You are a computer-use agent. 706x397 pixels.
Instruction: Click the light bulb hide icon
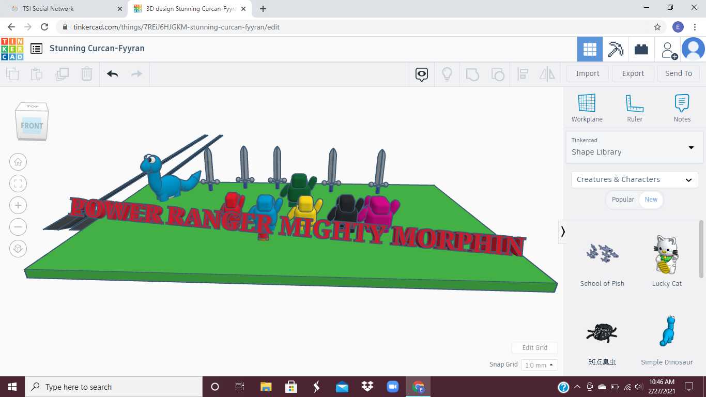pyautogui.click(x=447, y=74)
